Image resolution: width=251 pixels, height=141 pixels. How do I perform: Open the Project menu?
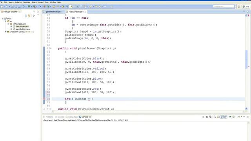tap(41, 2)
